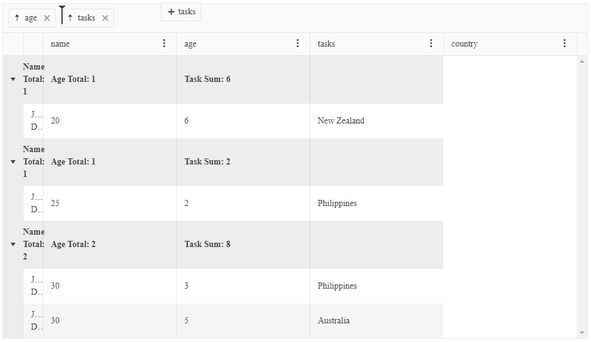Open the country column menu
Viewport: 591px width, 342px height.
pyautogui.click(x=565, y=43)
